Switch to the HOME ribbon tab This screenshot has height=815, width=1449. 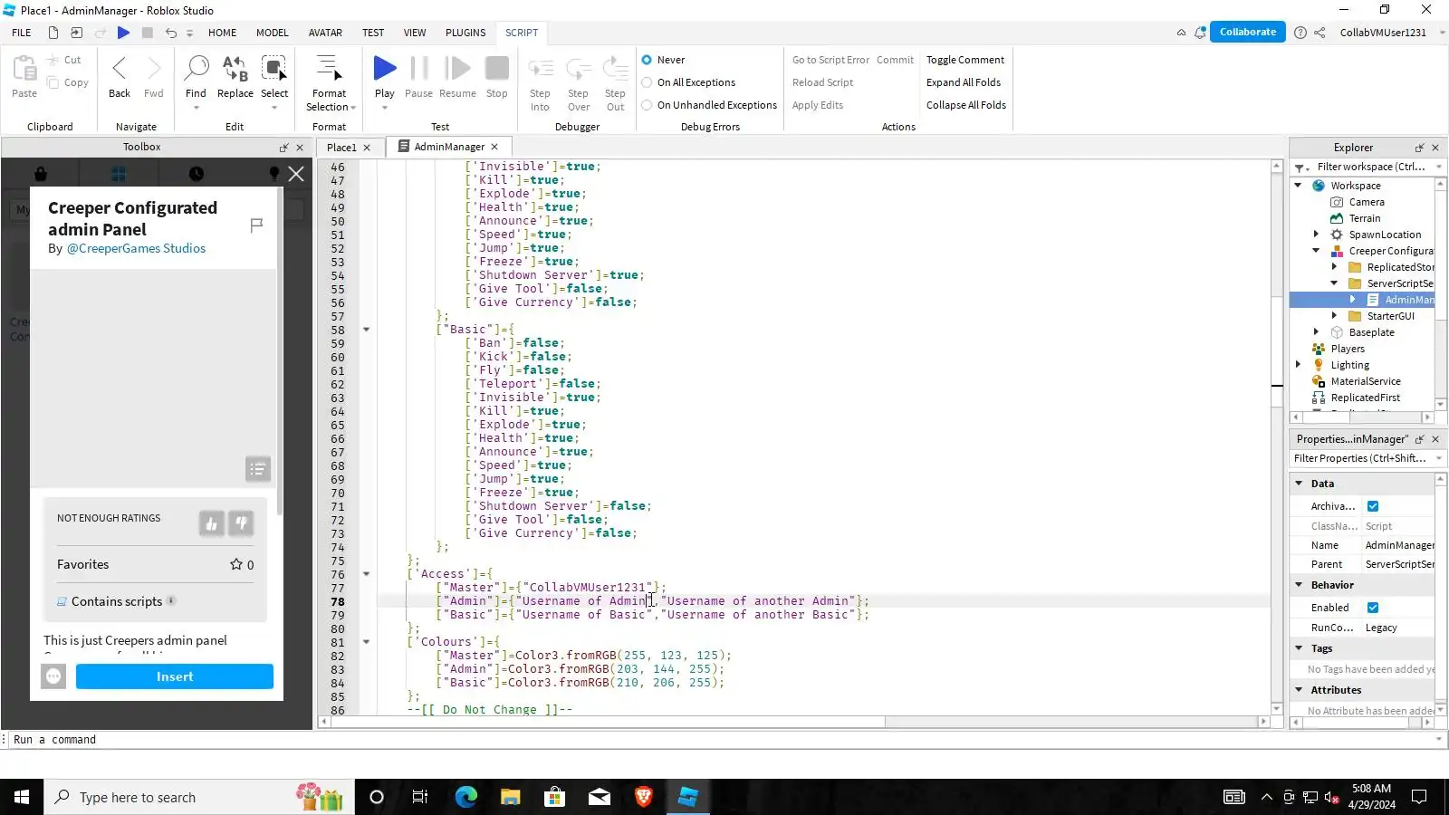coord(222,33)
